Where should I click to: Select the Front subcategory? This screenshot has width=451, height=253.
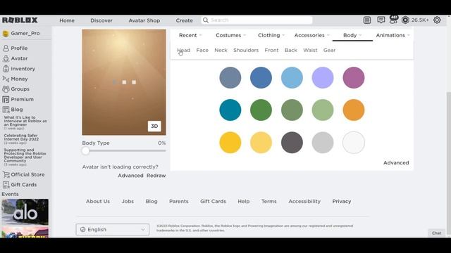(x=271, y=50)
